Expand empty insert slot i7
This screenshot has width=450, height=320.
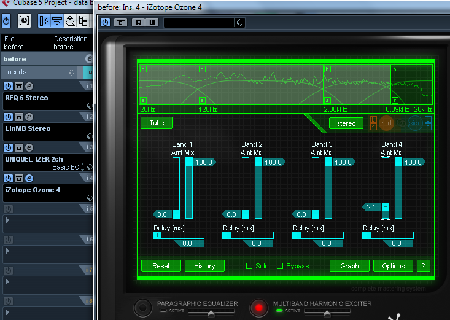click(8, 282)
